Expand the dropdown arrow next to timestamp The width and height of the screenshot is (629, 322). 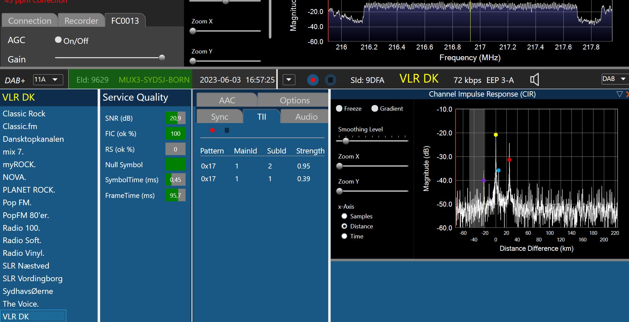click(x=289, y=80)
